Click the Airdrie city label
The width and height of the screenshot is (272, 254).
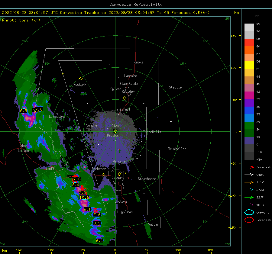pos(119,161)
